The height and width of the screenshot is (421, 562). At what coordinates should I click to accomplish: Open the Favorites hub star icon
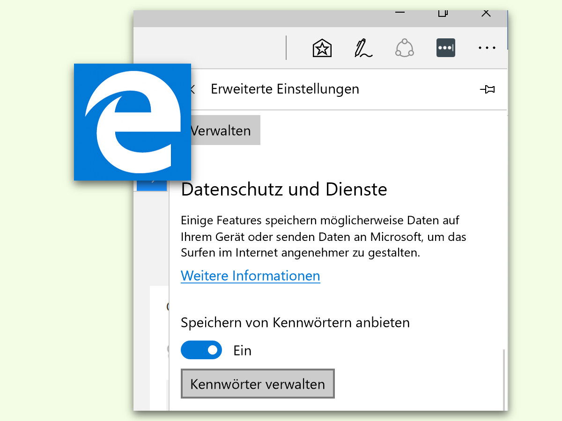[x=322, y=48]
